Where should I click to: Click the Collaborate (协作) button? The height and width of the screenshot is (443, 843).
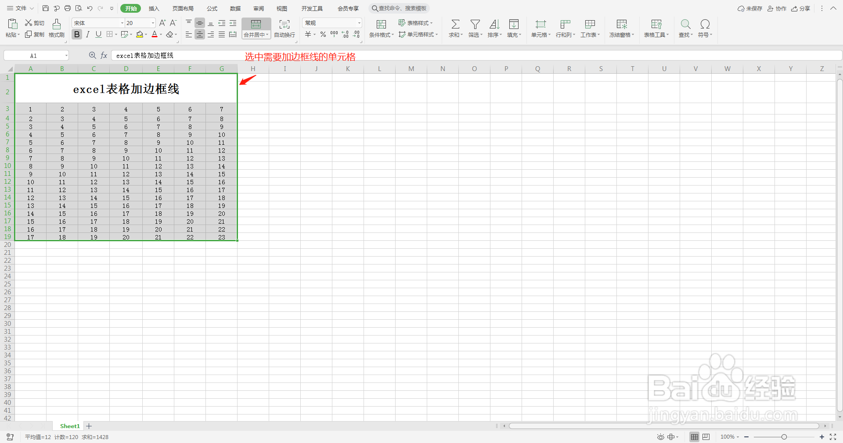pyautogui.click(x=777, y=8)
